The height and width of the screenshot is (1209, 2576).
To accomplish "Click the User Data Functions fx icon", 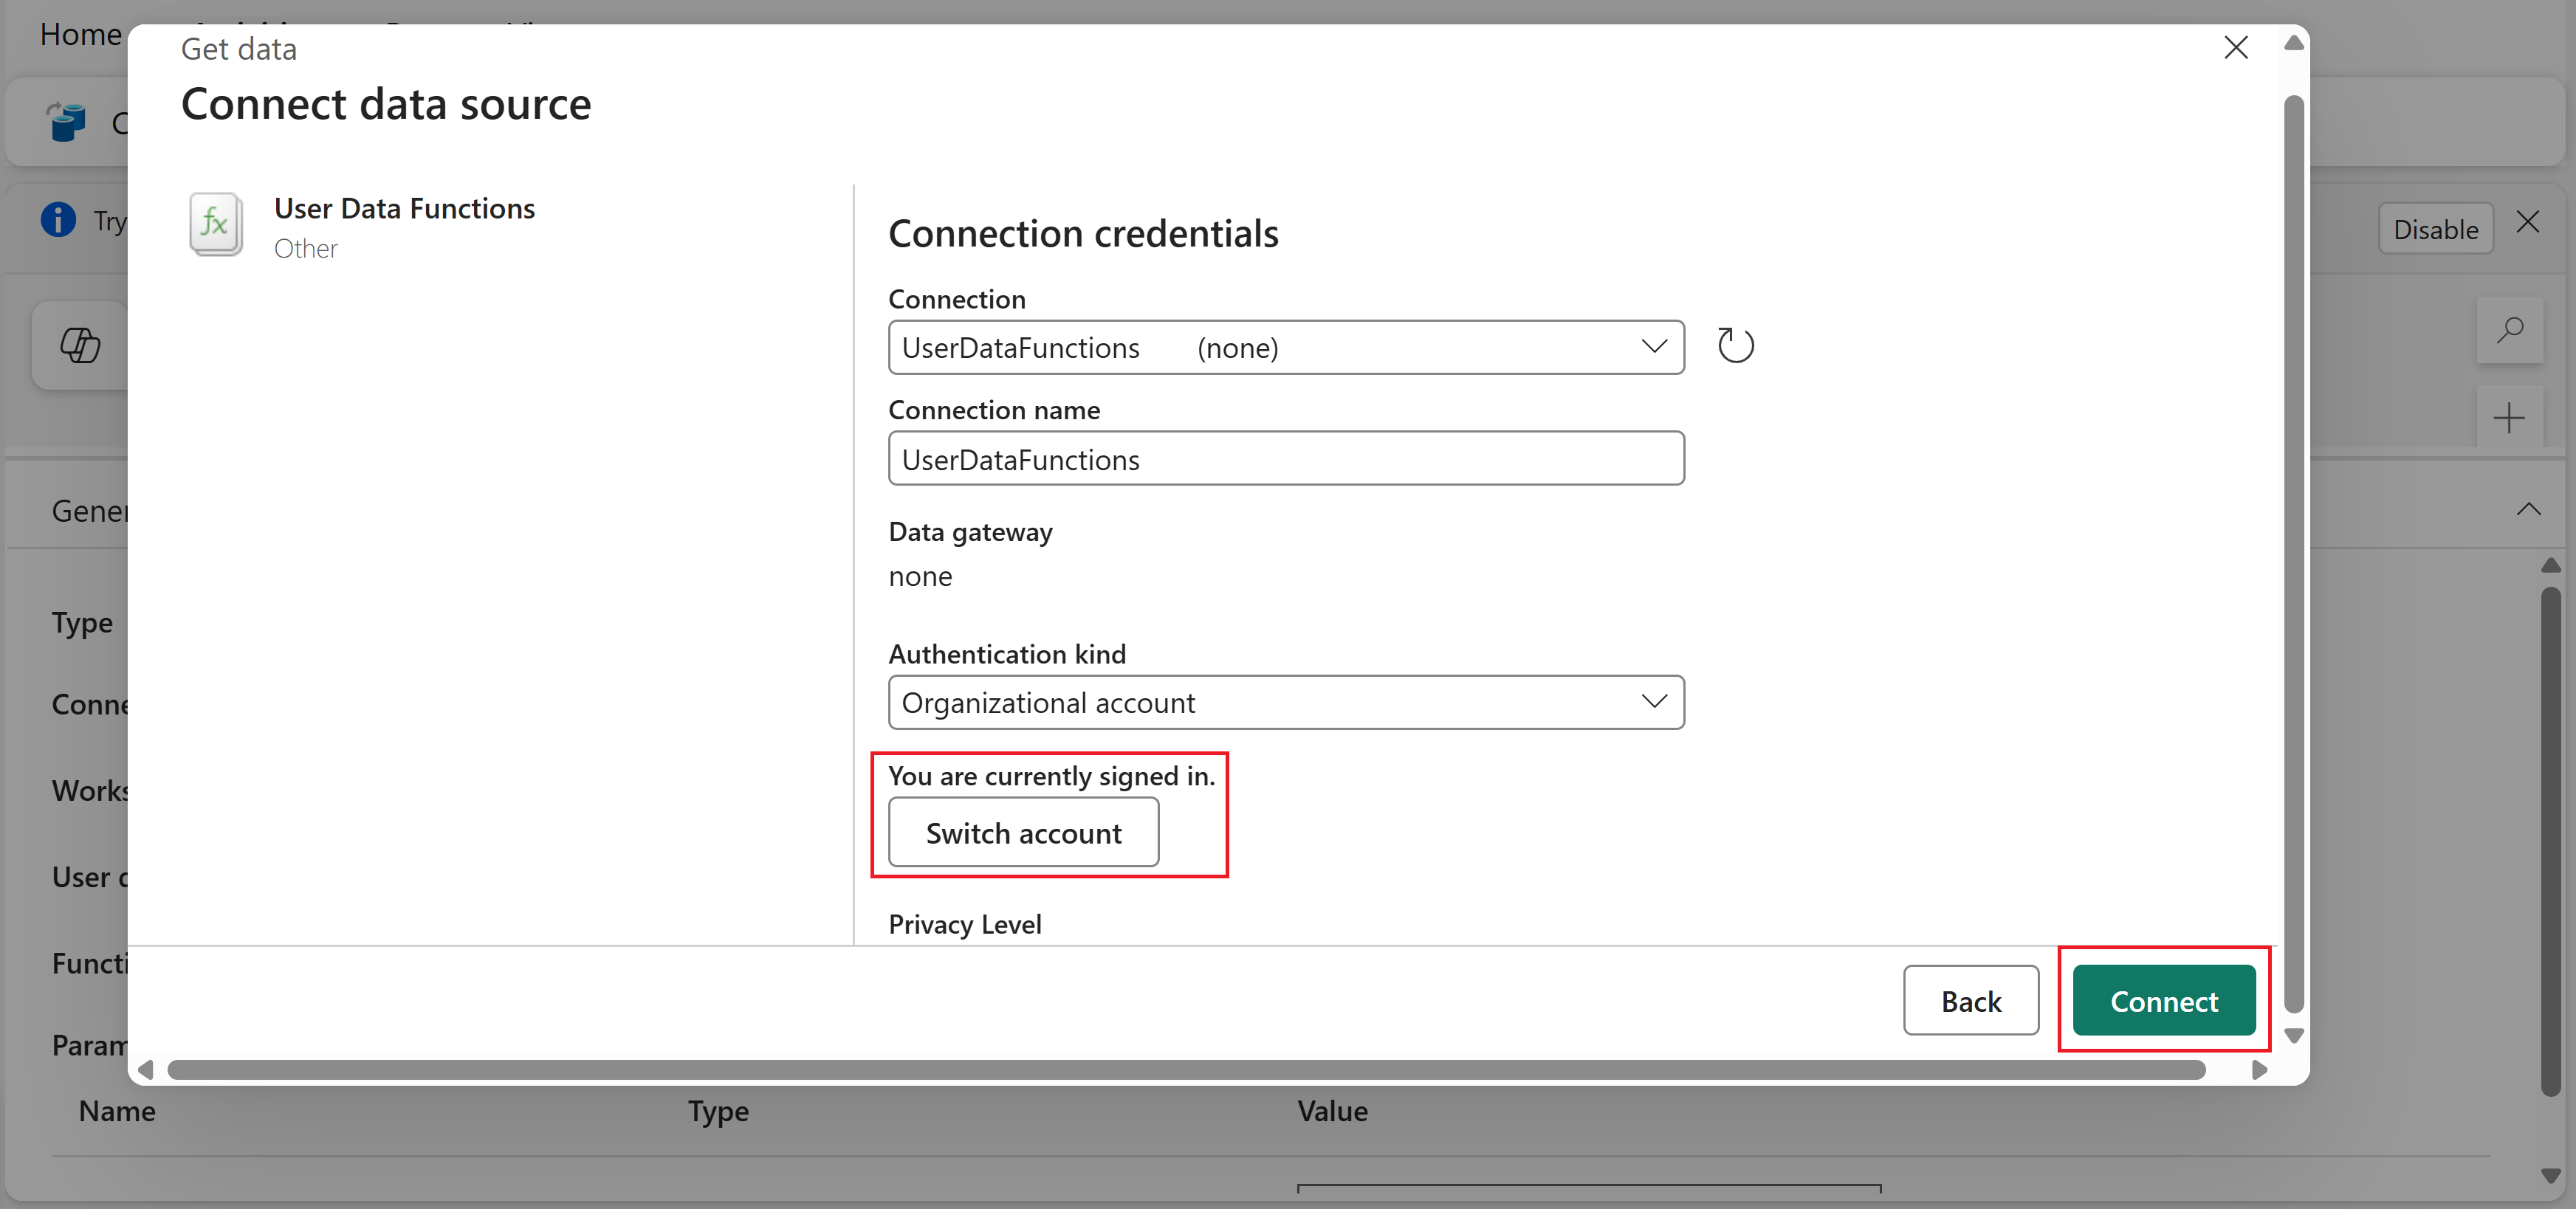I will [x=215, y=224].
